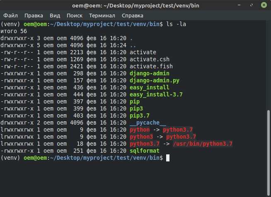Select the 'activate' file name
271x197 pixels.
143,52
